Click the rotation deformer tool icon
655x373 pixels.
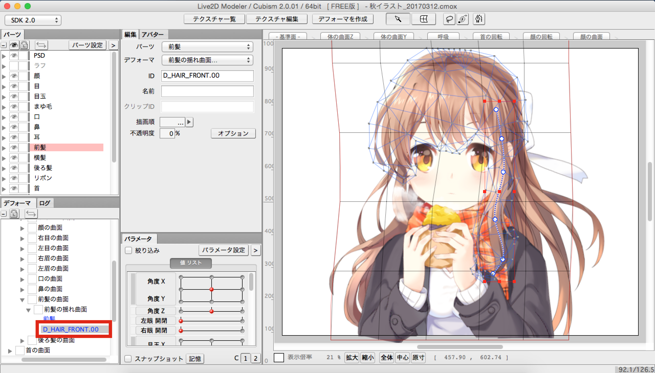(463, 19)
